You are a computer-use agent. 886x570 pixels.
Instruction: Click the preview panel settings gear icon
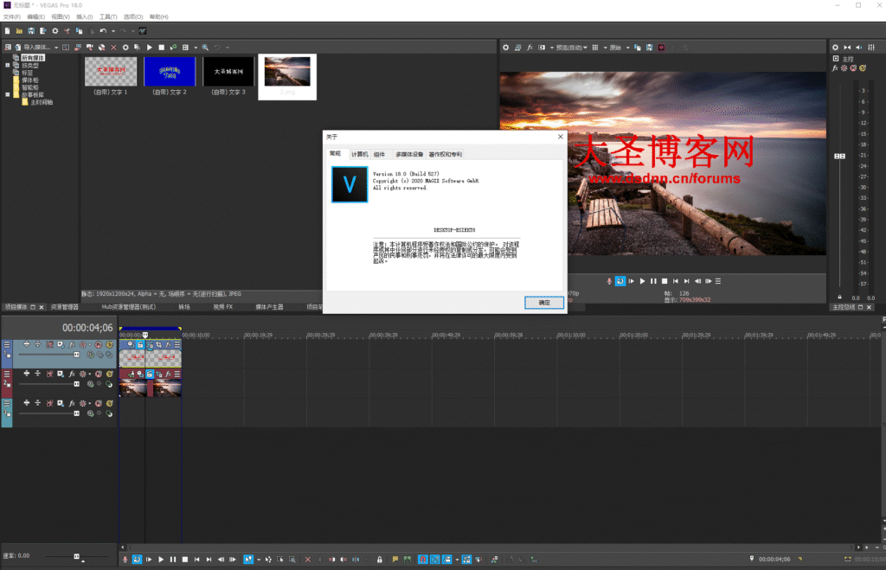coord(507,47)
